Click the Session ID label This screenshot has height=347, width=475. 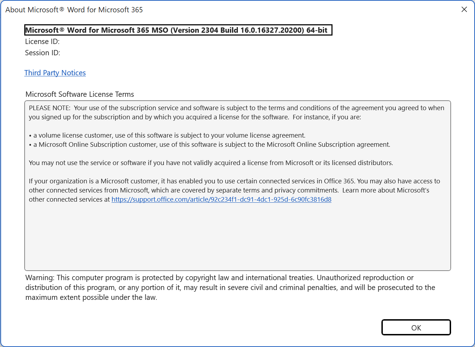tap(43, 53)
